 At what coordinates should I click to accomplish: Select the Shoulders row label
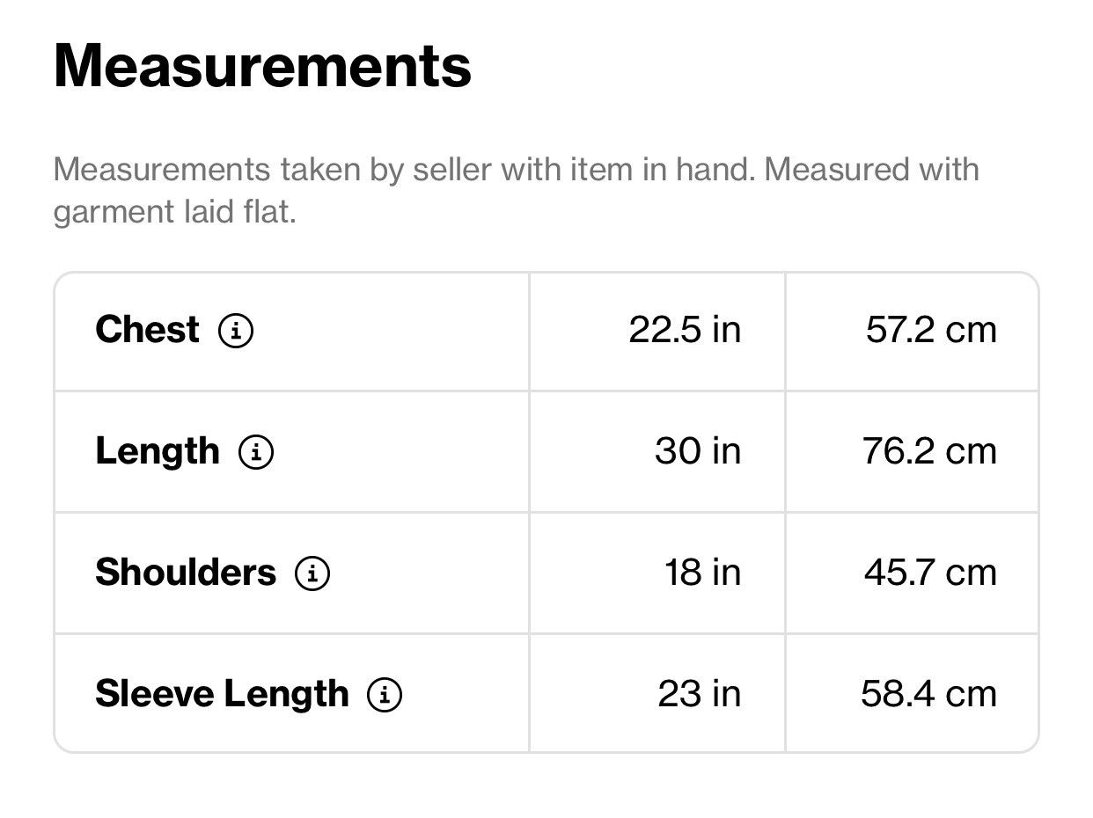(x=186, y=573)
